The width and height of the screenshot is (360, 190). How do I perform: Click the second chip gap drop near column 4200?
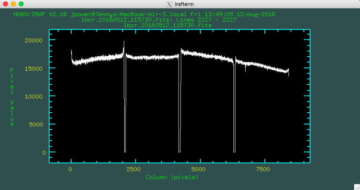tap(180, 103)
